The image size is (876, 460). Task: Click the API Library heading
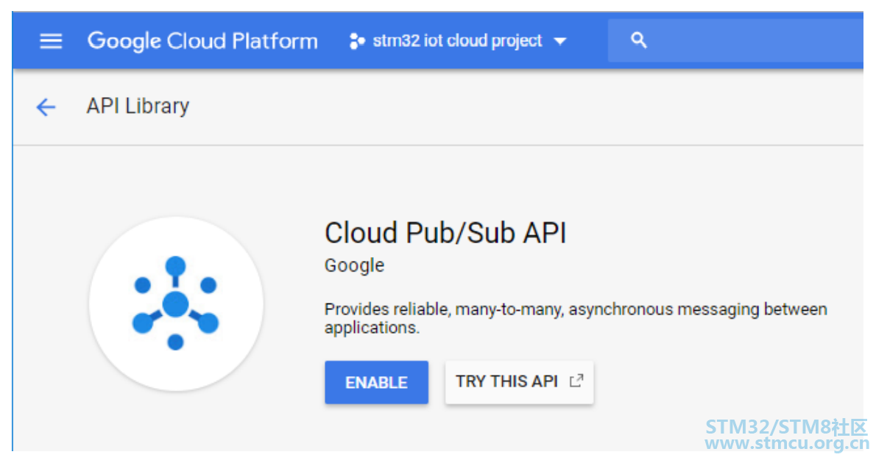pyautogui.click(x=138, y=106)
